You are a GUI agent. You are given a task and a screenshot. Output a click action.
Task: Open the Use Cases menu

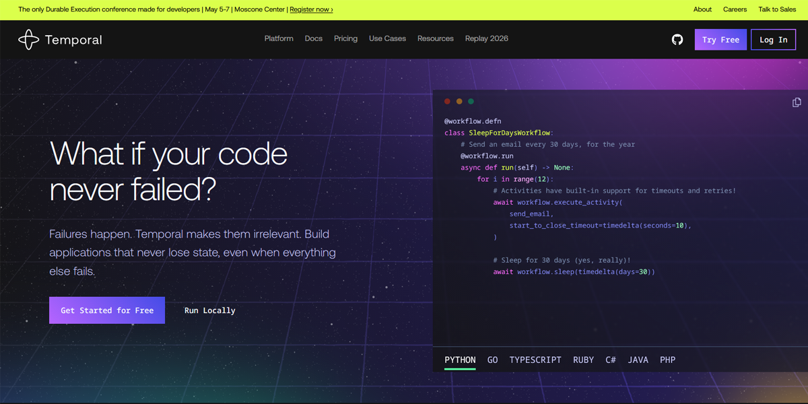tap(387, 38)
